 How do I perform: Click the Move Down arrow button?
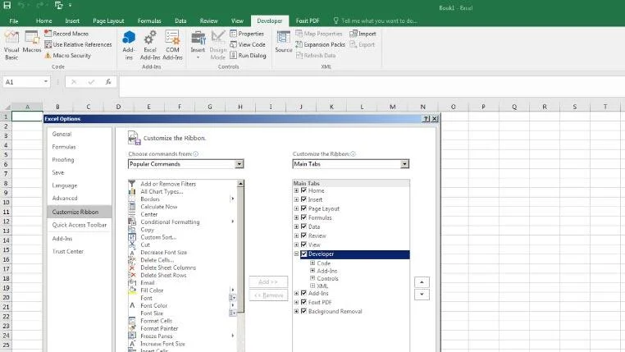[422, 295]
